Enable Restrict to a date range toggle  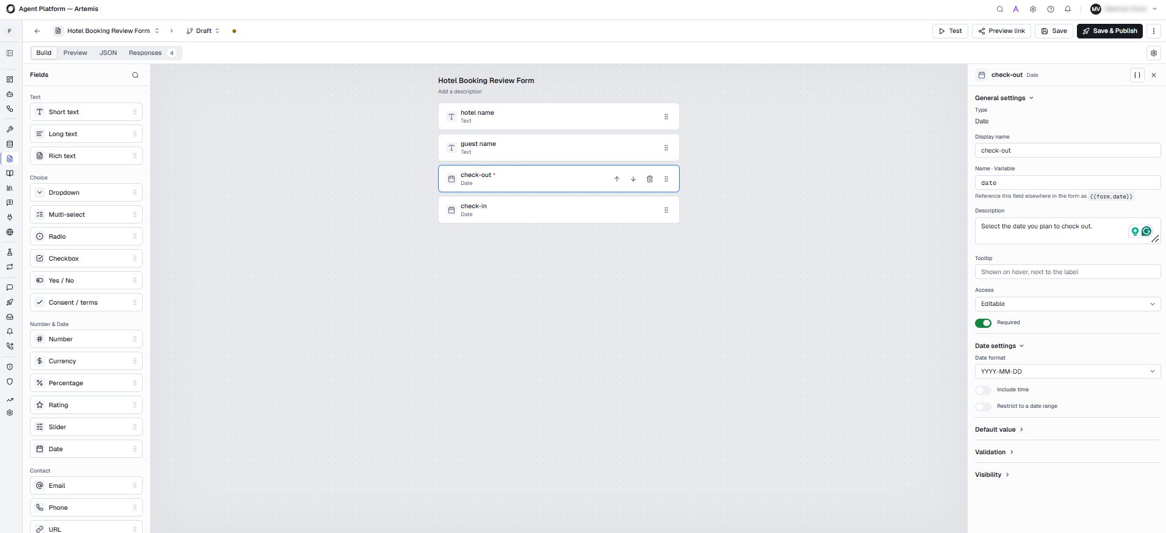(983, 407)
